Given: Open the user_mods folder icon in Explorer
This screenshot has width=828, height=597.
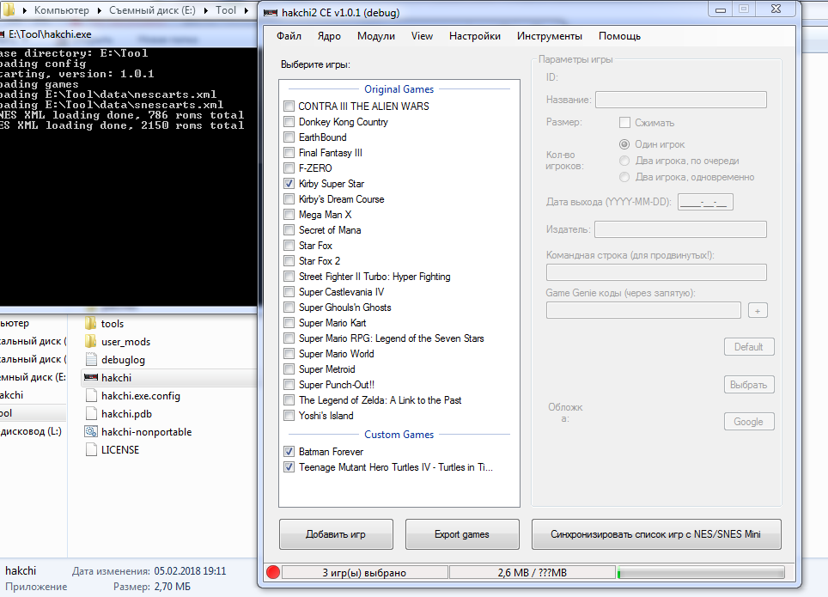Looking at the screenshot, I should 91,341.
